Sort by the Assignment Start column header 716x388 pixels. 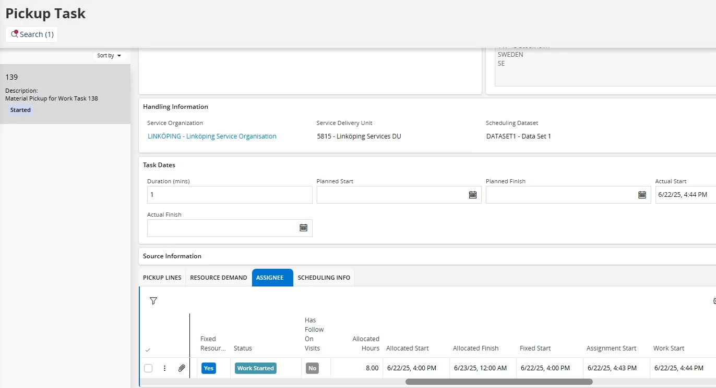(612, 348)
